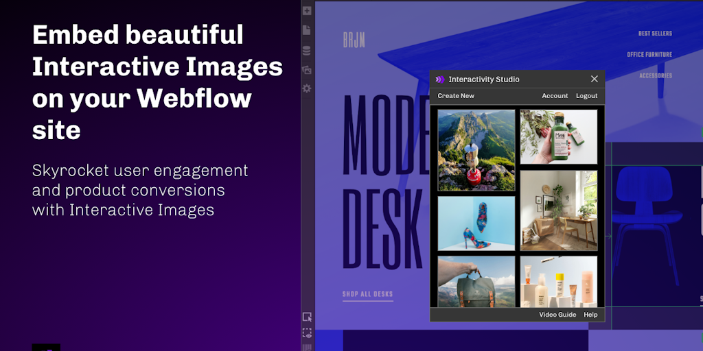Click the Logout link
Viewport: 703px width, 351px height.
tap(586, 96)
